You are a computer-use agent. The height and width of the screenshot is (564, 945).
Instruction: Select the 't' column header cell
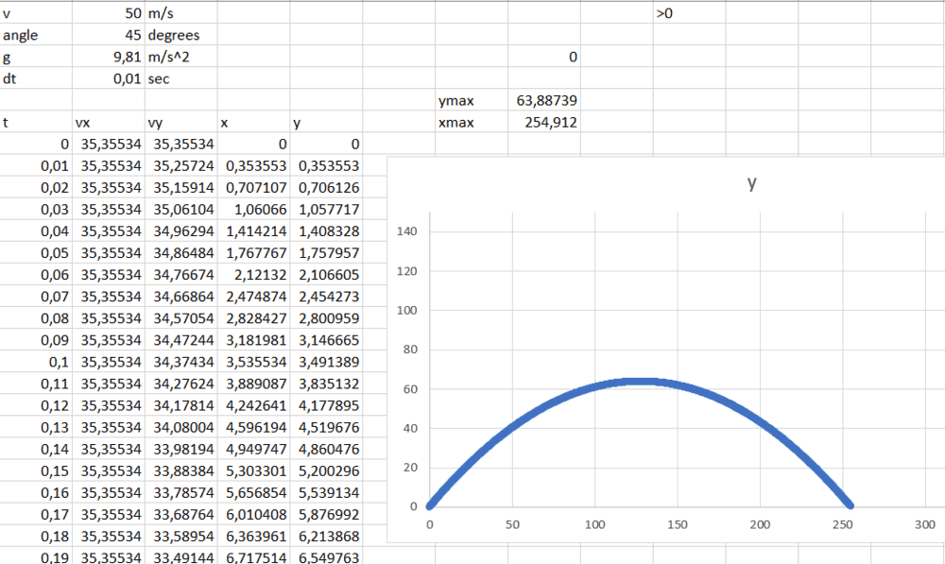coord(36,122)
